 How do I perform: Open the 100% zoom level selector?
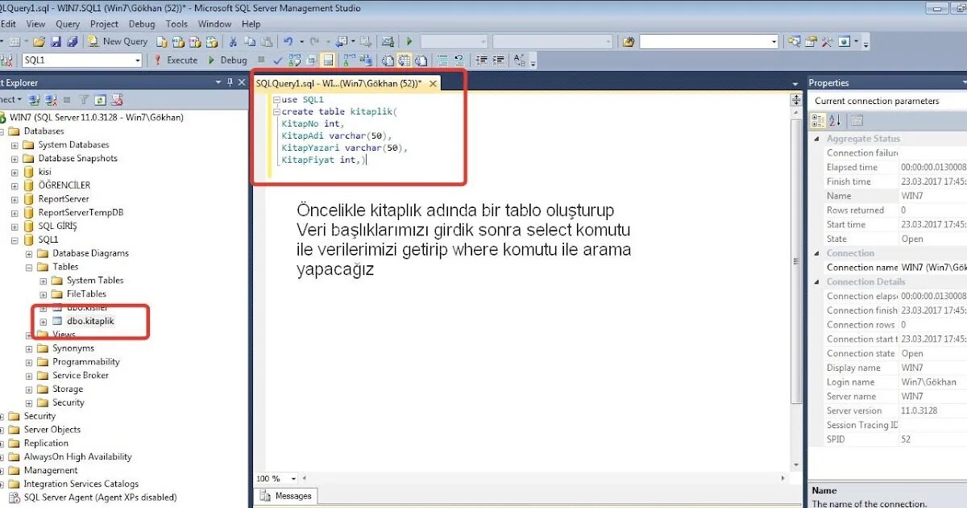point(292,478)
